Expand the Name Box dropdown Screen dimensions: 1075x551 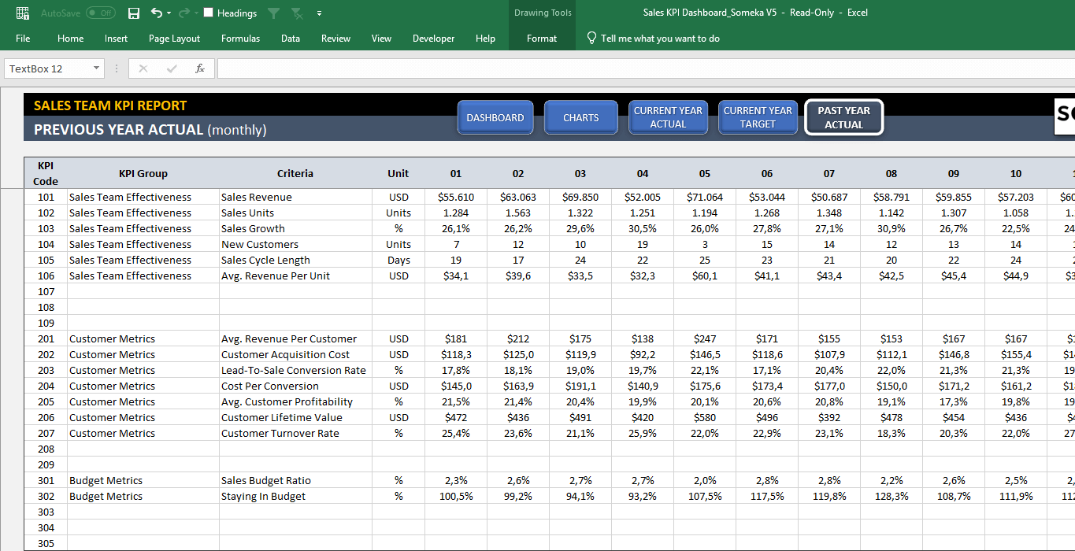(x=97, y=68)
